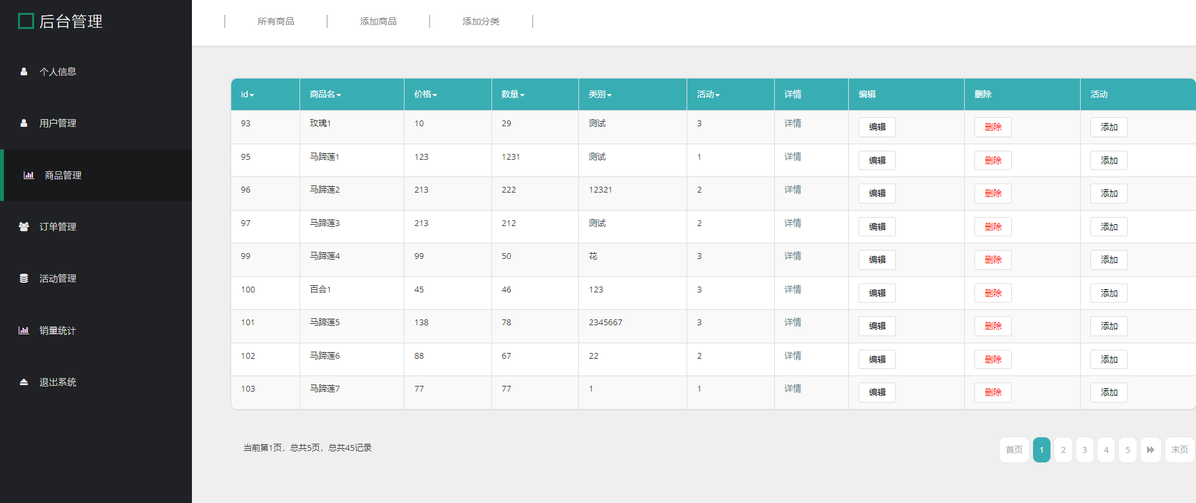The image size is (1196, 503).
Task: Add activity for 马蹄莲3 via 添加
Action: pyautogui.click(x=1108, y=227)
